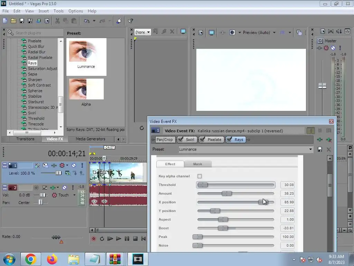Mute the Master bus
This screenshot has height=266, width=354.
pyautogui.click(x=333, y=48)
